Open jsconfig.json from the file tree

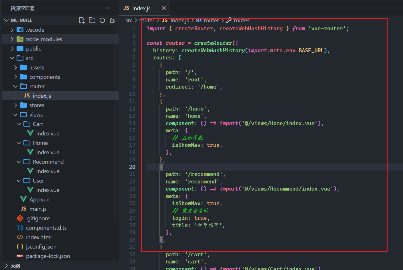[x=41, y=247]
